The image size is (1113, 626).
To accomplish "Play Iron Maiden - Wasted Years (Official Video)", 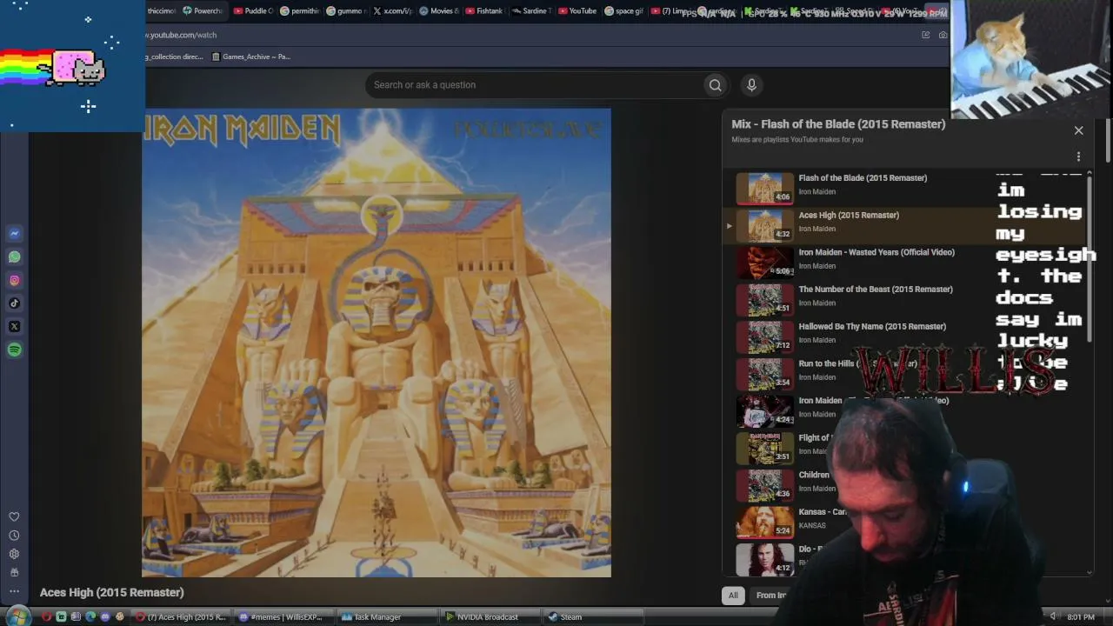I will [876, 252].
